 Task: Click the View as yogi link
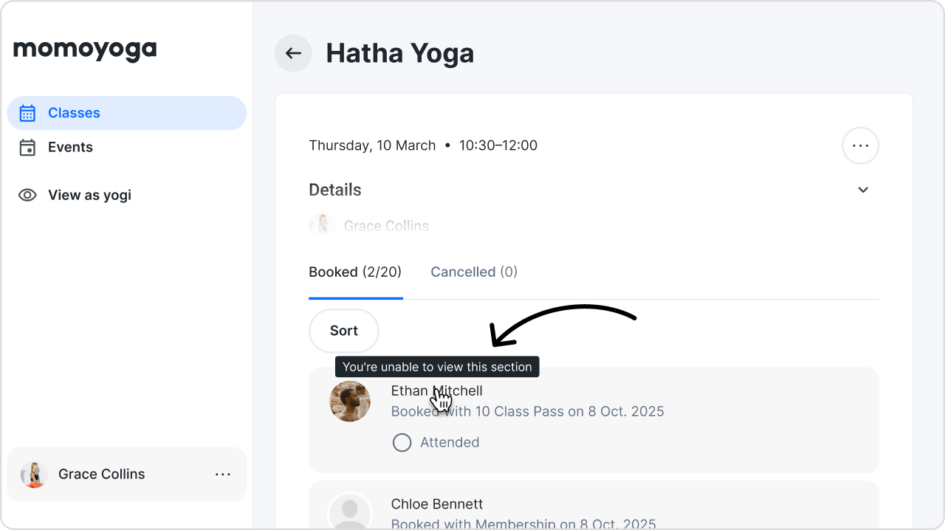click(89, 195)
